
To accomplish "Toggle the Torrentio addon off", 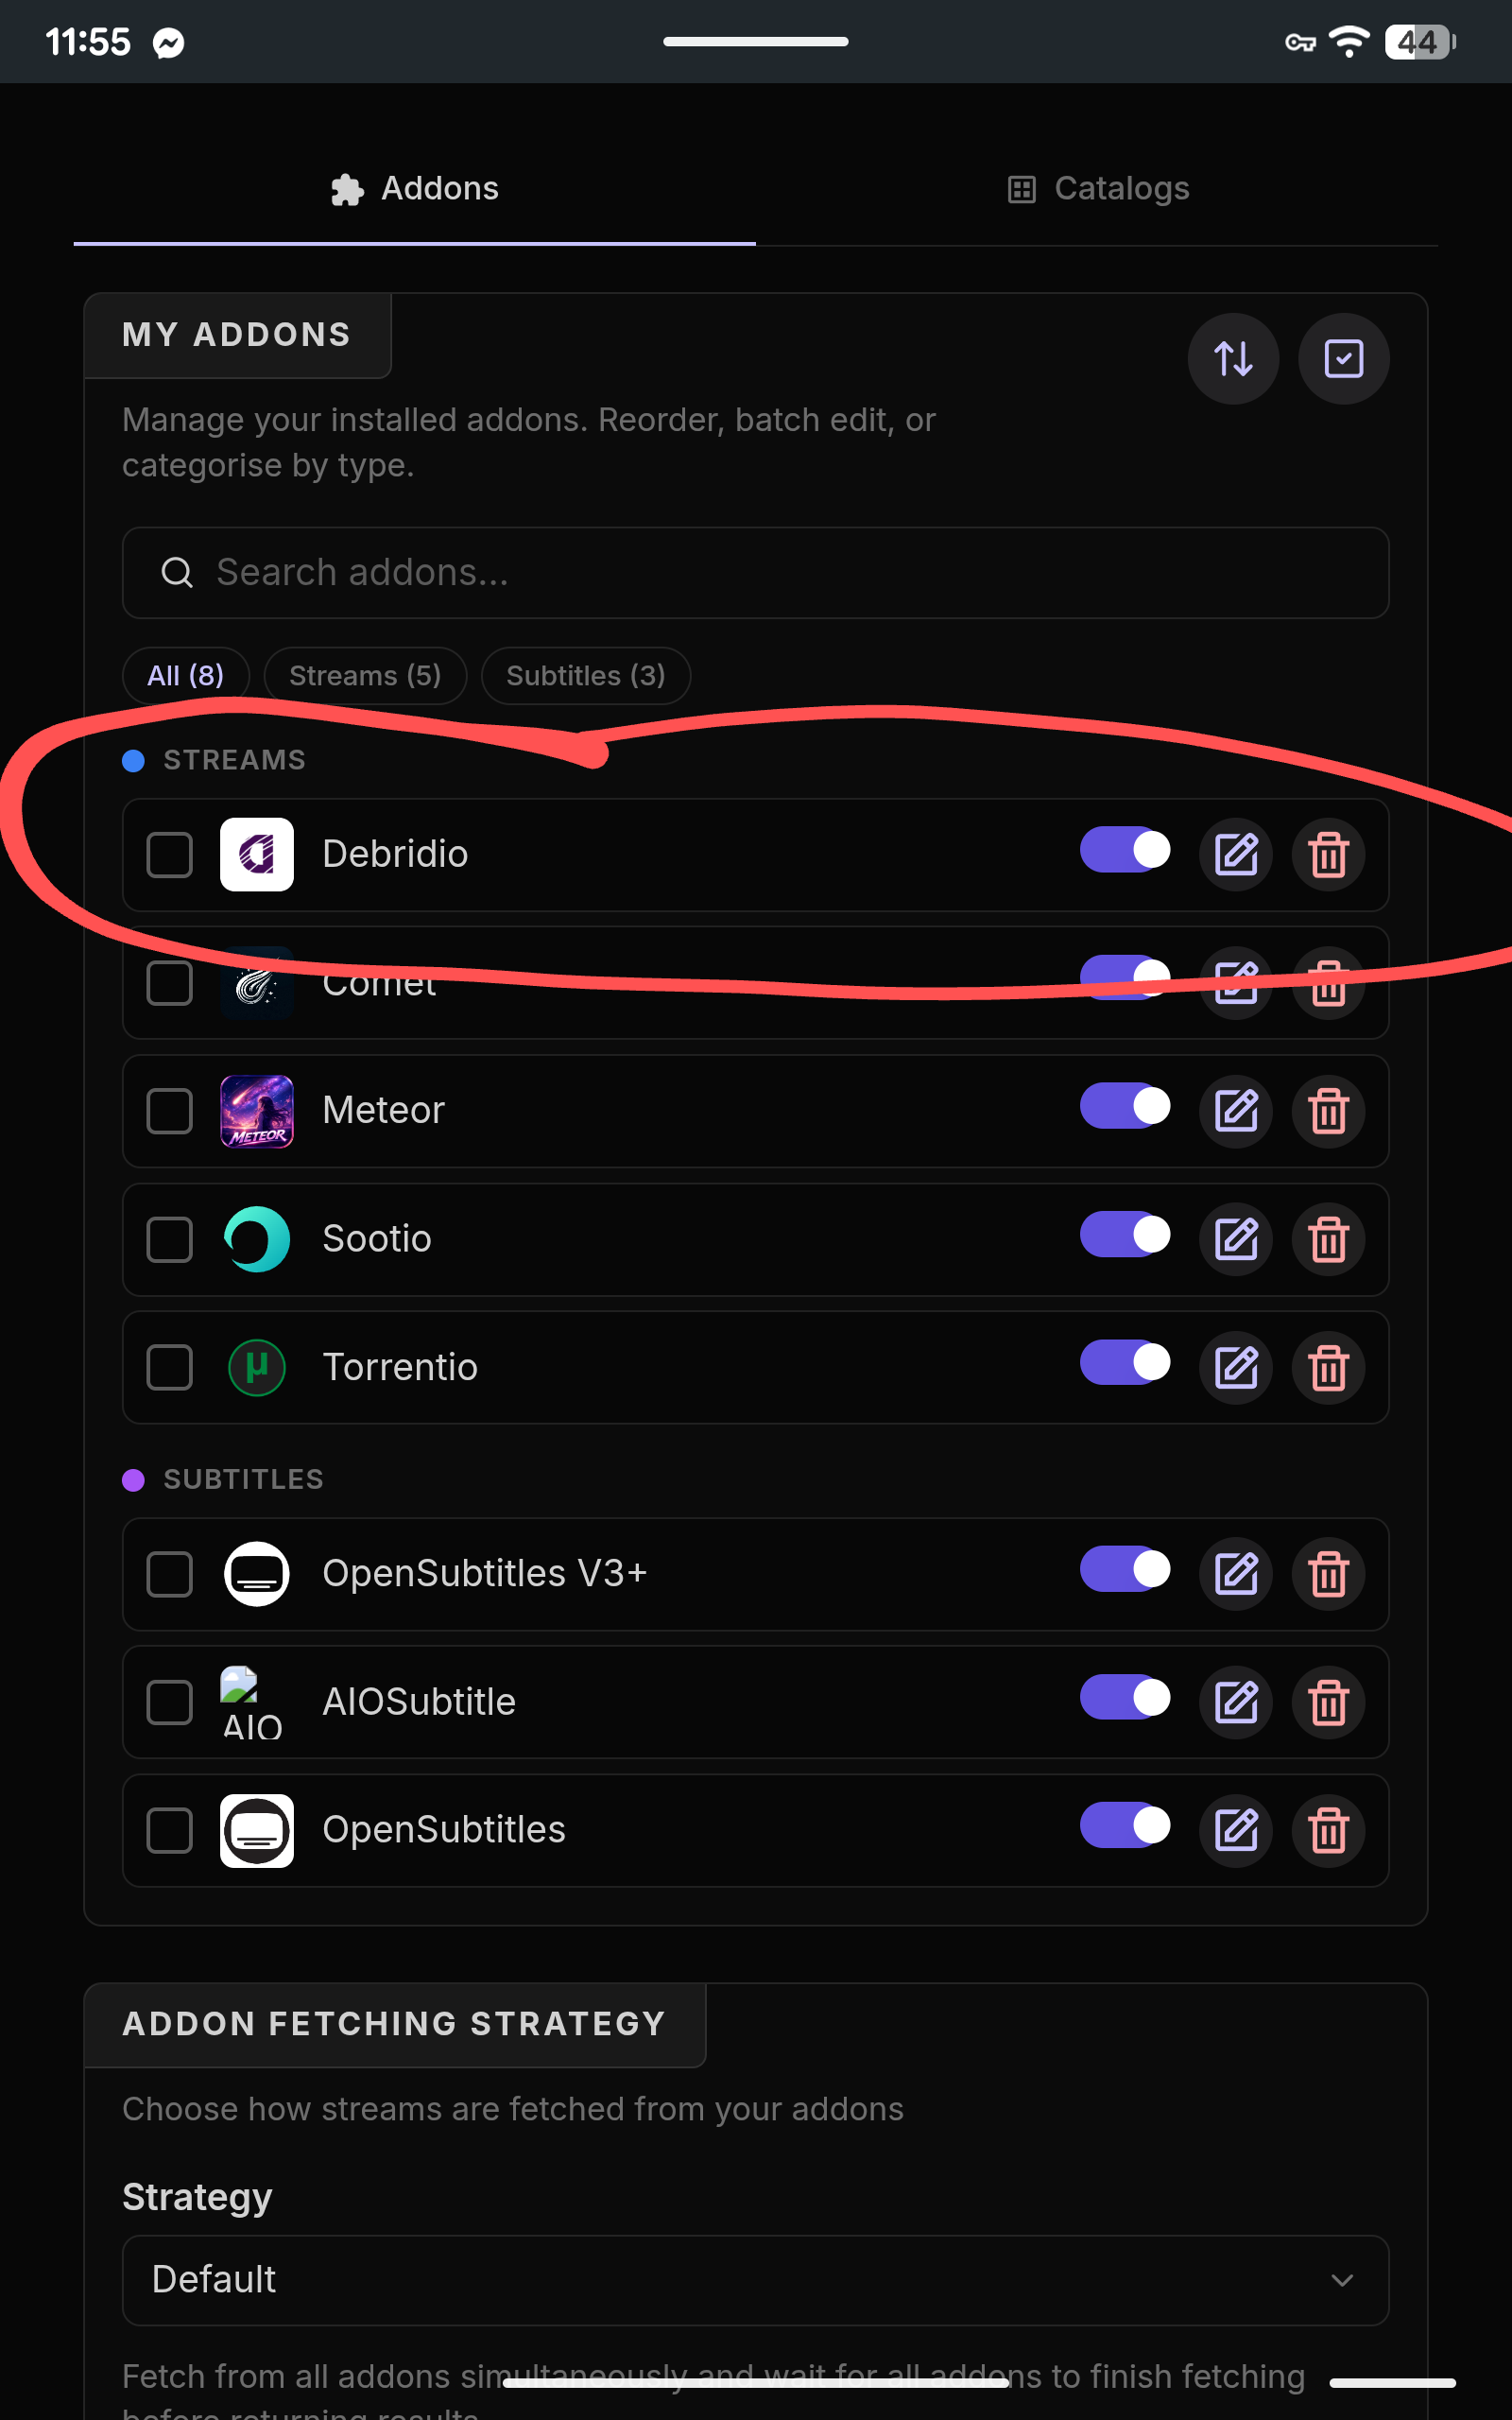I will tap(1125, 1362).
